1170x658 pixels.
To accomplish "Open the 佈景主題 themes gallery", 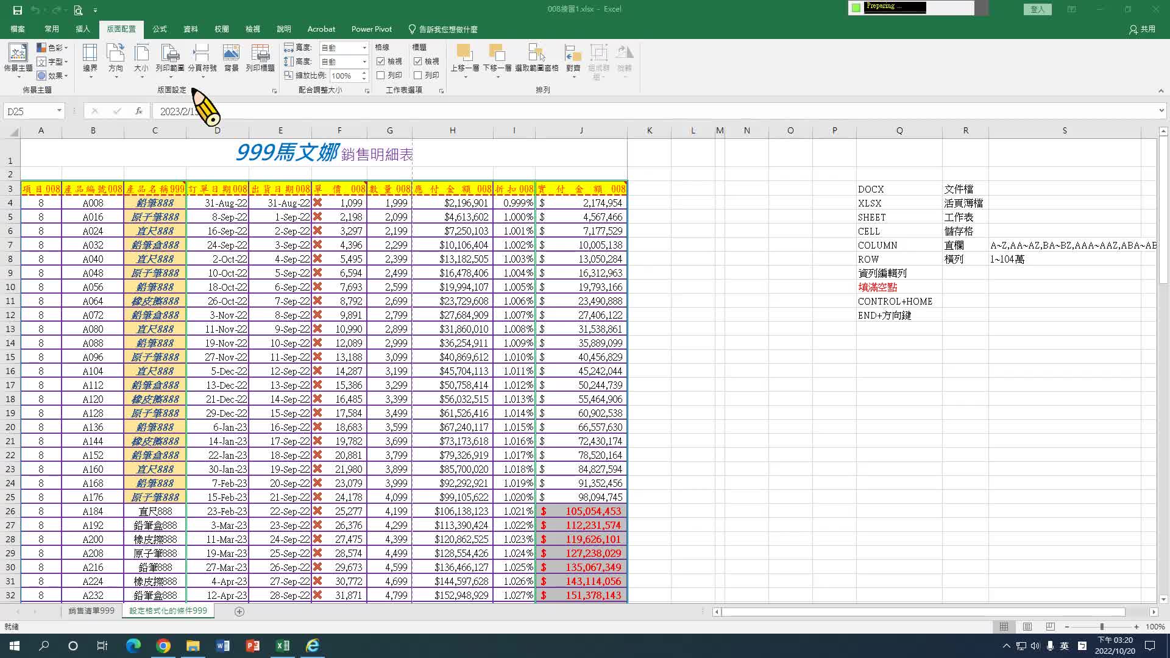I will click(18, 61).
